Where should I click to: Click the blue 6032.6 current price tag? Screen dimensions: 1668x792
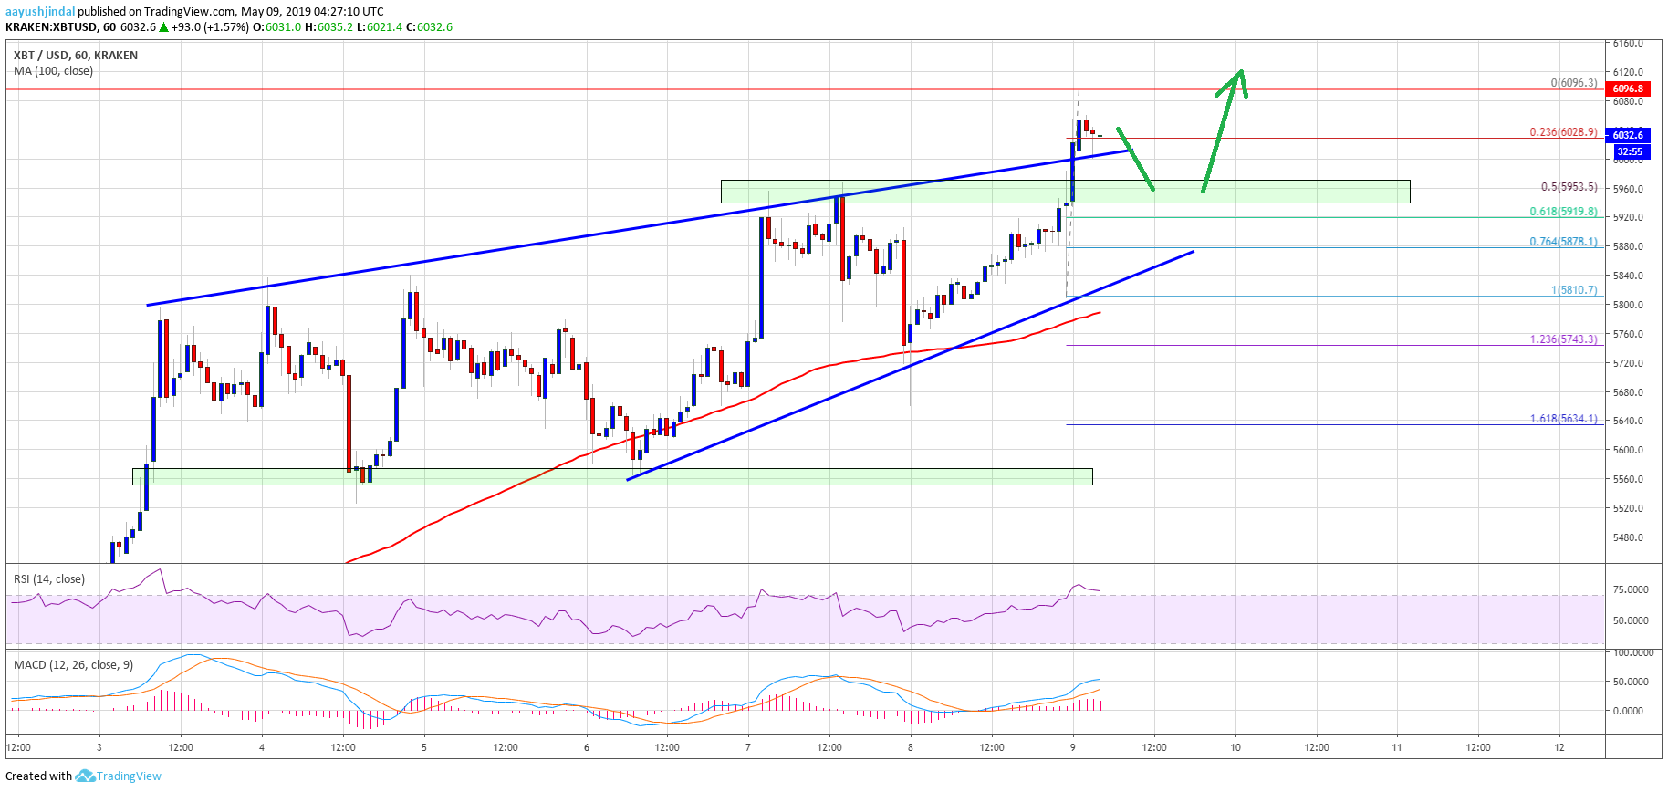[1628, 135]
